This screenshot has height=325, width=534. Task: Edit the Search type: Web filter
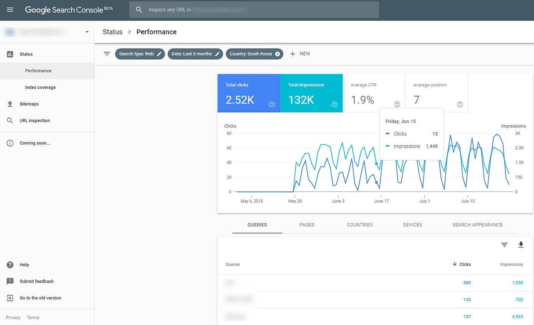pyautogui.click(x=140, y=54)
